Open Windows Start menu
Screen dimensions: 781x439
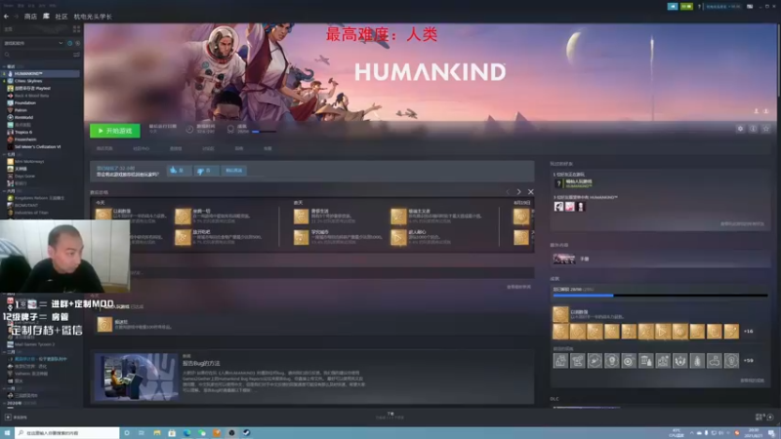[7, 433]
